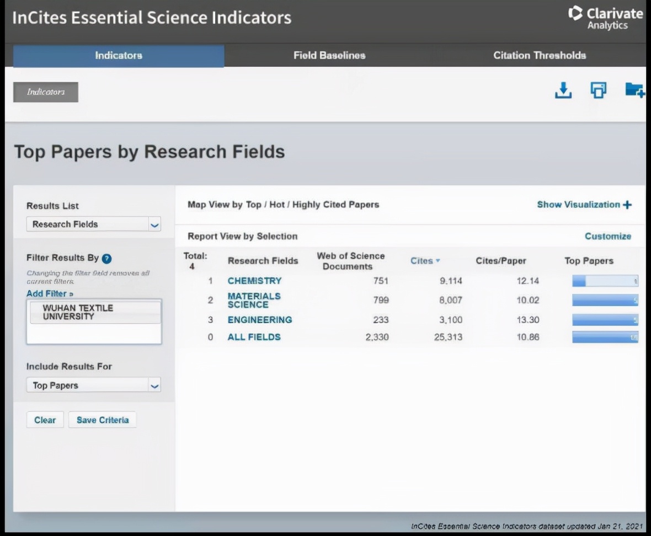Click the Filter Results By help icon

click(107, 258)
